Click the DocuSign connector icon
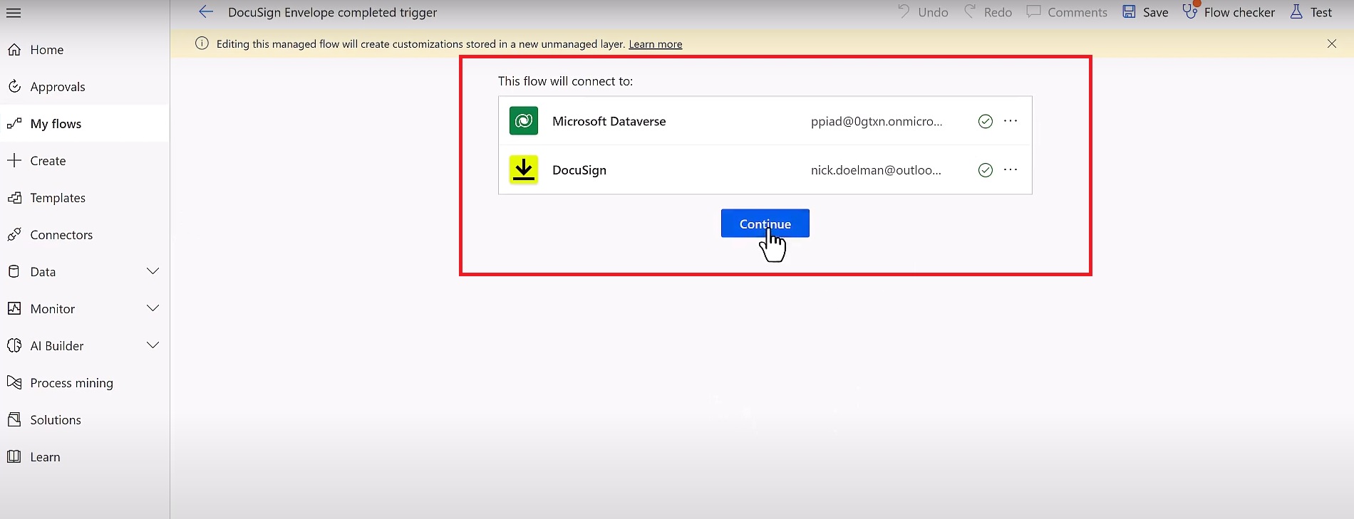Viewport: 1354px width, 519px height. pyautogui.click(x=523, y=170)
